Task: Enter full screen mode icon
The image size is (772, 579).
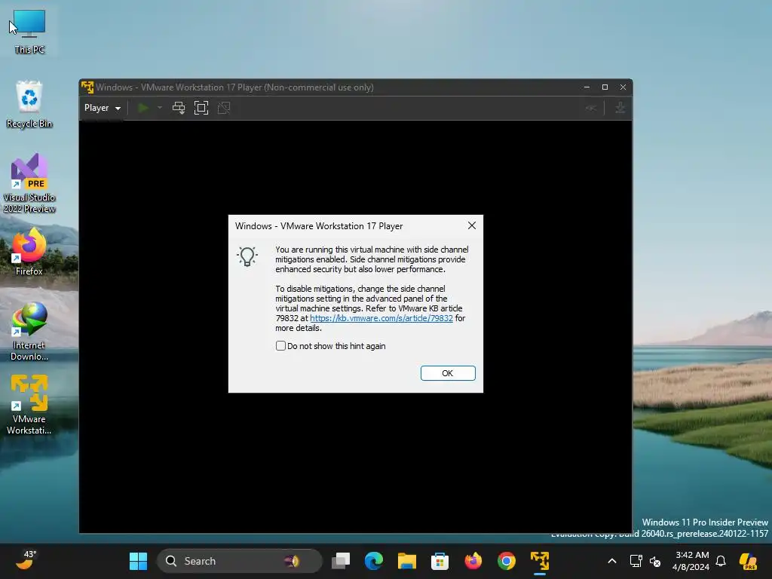Action: [201, 108]
